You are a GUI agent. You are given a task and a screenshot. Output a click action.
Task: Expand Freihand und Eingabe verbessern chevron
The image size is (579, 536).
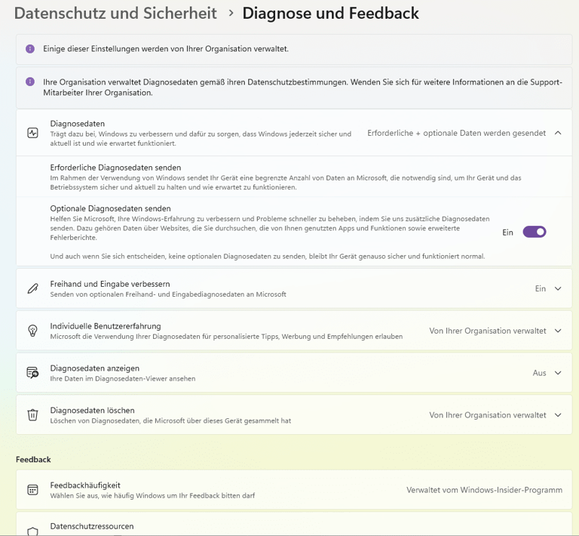click(558, 288)
